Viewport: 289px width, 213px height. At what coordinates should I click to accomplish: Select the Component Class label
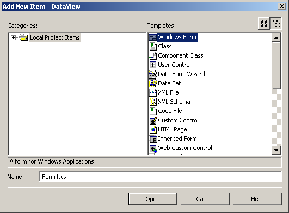pos(181,55)
